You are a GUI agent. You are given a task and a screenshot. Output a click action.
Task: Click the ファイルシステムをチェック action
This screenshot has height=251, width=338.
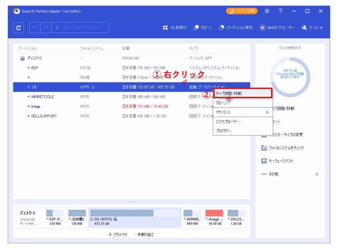[283, 148]
